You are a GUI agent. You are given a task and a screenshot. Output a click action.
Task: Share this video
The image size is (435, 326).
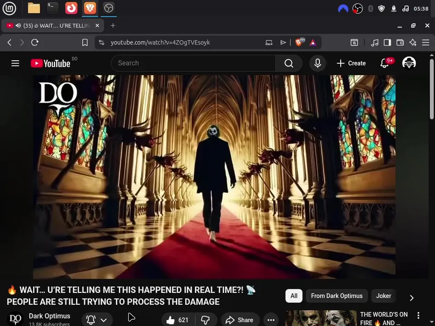click(240, 320)
